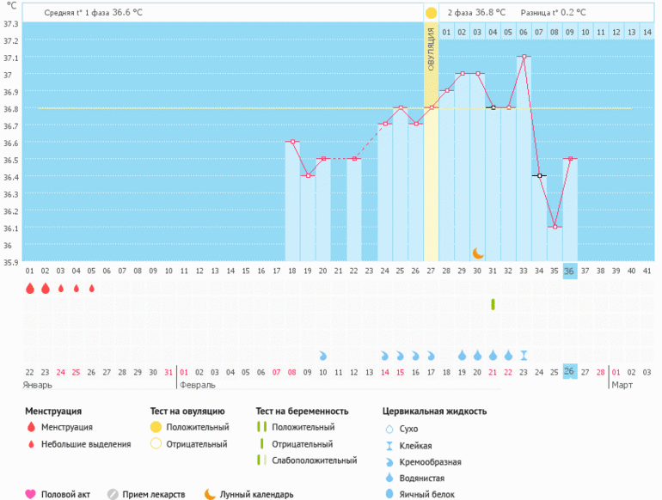Click the pink heart Половой акт icon
This screenshot has width=662, height=500.
coord(31,494)
